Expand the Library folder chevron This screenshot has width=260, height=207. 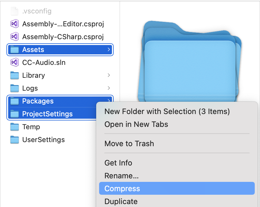click(x=109, y=75)
